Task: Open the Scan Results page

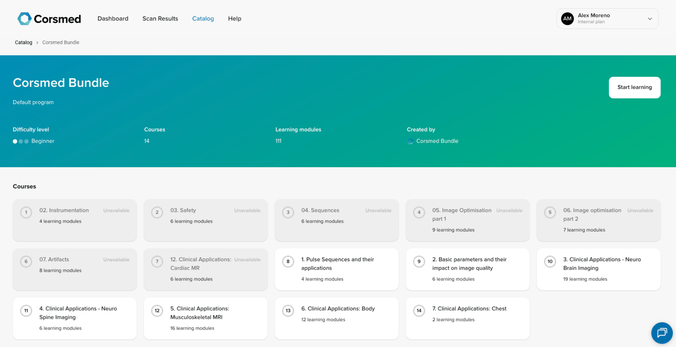Action: click(x=160, y=19)
